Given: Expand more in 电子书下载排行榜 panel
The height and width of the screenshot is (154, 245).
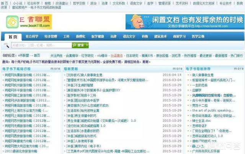Looking at the screenshot, I should pos(55,69).
